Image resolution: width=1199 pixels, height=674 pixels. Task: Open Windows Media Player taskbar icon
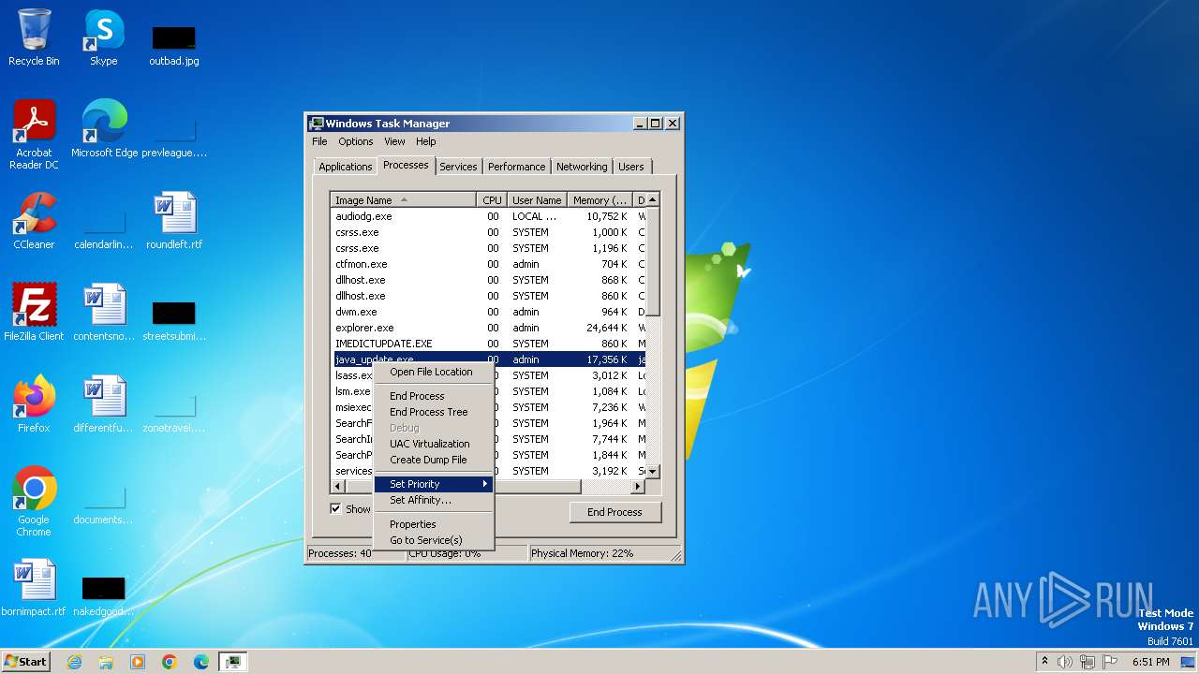138,662
